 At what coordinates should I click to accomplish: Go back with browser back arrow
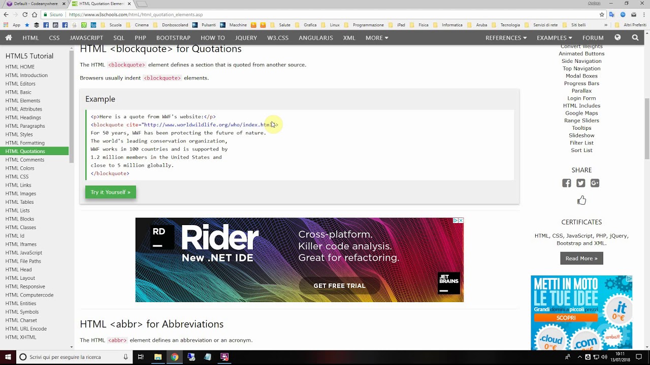[6, 15]
